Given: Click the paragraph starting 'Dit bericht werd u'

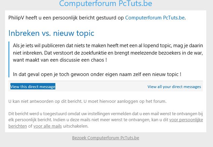Looking at the screenshot, I should click(x=106, y=120).
